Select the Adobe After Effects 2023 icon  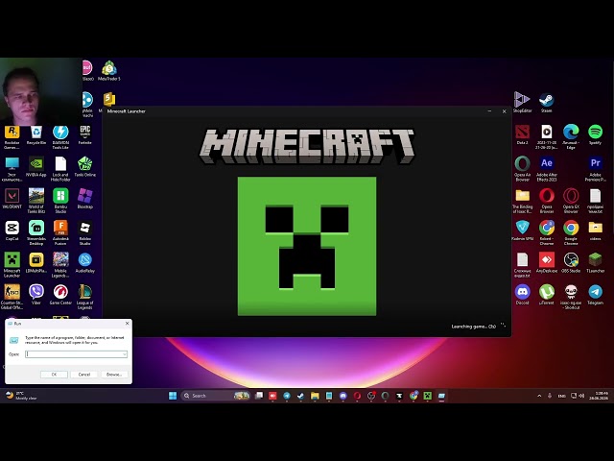point(546,169)
